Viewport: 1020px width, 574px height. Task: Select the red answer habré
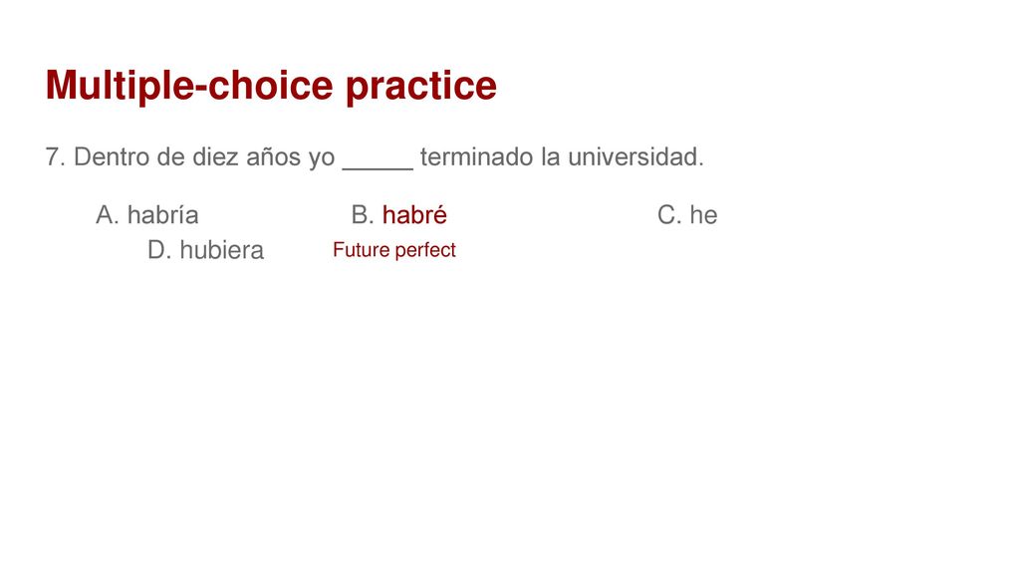coord(414,215)
